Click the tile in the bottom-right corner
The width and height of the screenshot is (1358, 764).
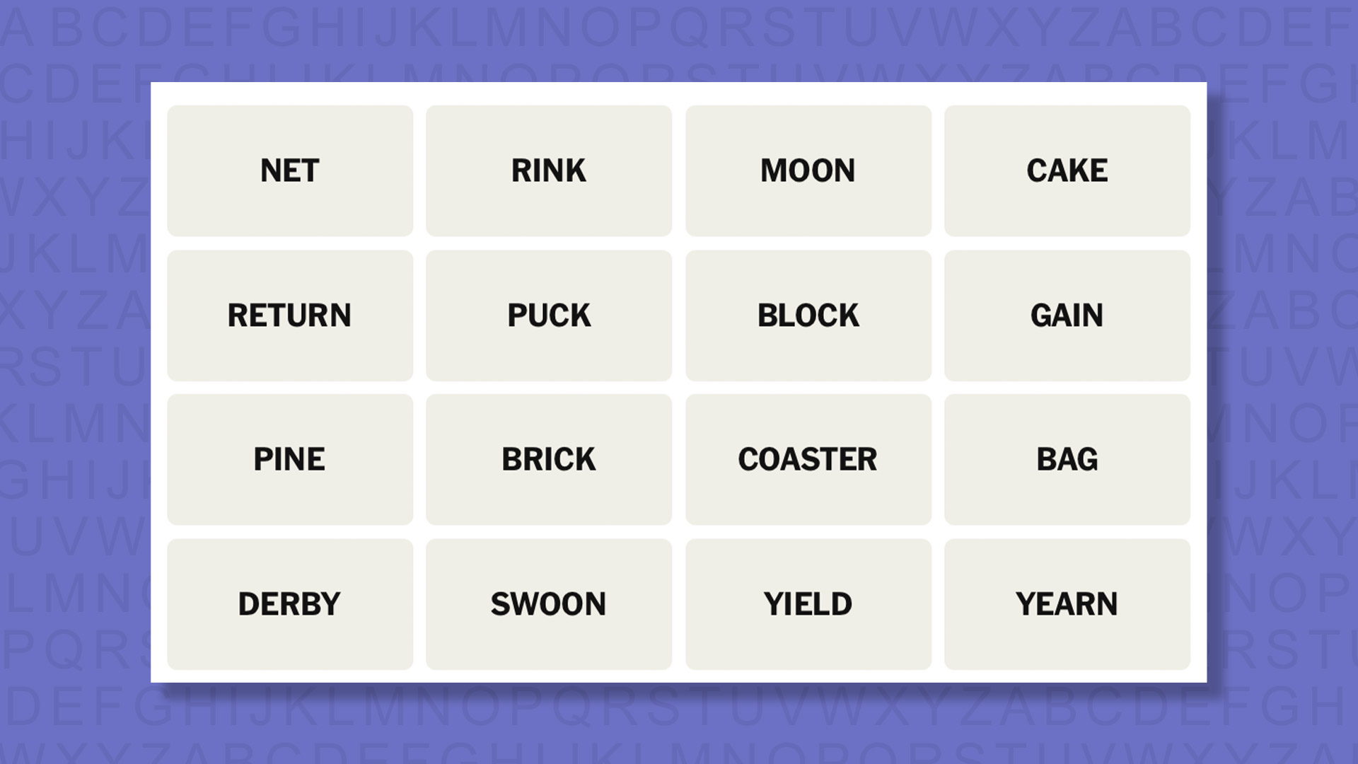(x=1067, y=603)
